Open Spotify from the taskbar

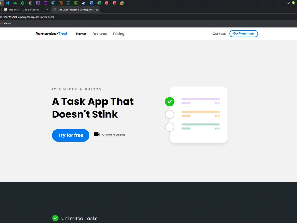[23, 3]
